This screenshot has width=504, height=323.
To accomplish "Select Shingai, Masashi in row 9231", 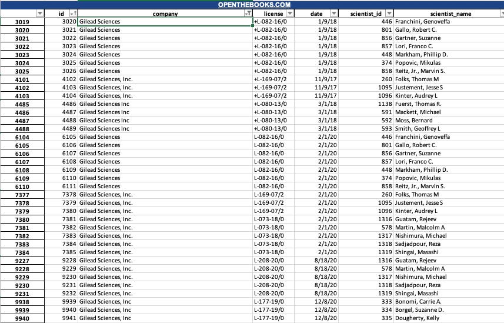I will click(449, 294).
